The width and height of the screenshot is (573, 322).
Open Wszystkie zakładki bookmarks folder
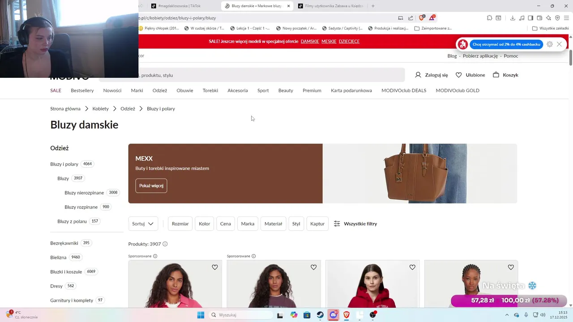550,28
